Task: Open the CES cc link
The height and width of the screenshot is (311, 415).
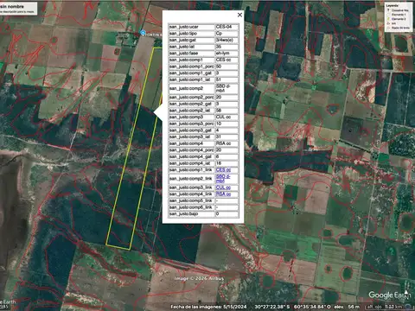Action: [x=223, y=170]
